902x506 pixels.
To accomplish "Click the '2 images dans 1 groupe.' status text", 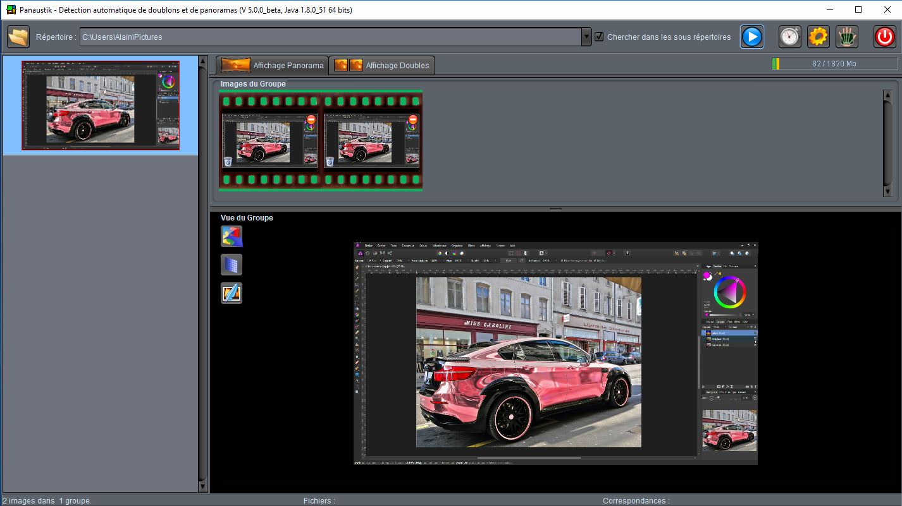I will (47, 501).
